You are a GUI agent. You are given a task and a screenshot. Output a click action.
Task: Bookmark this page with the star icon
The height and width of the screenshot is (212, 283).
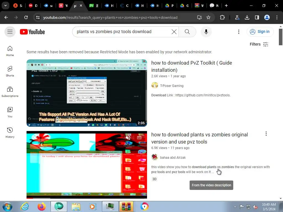point(208,17)
